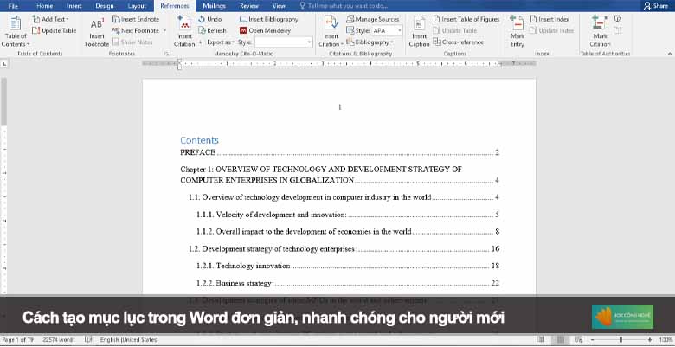Click the zoom out minus button
Viewport: 675px width, 347px height.
[592, 340]
